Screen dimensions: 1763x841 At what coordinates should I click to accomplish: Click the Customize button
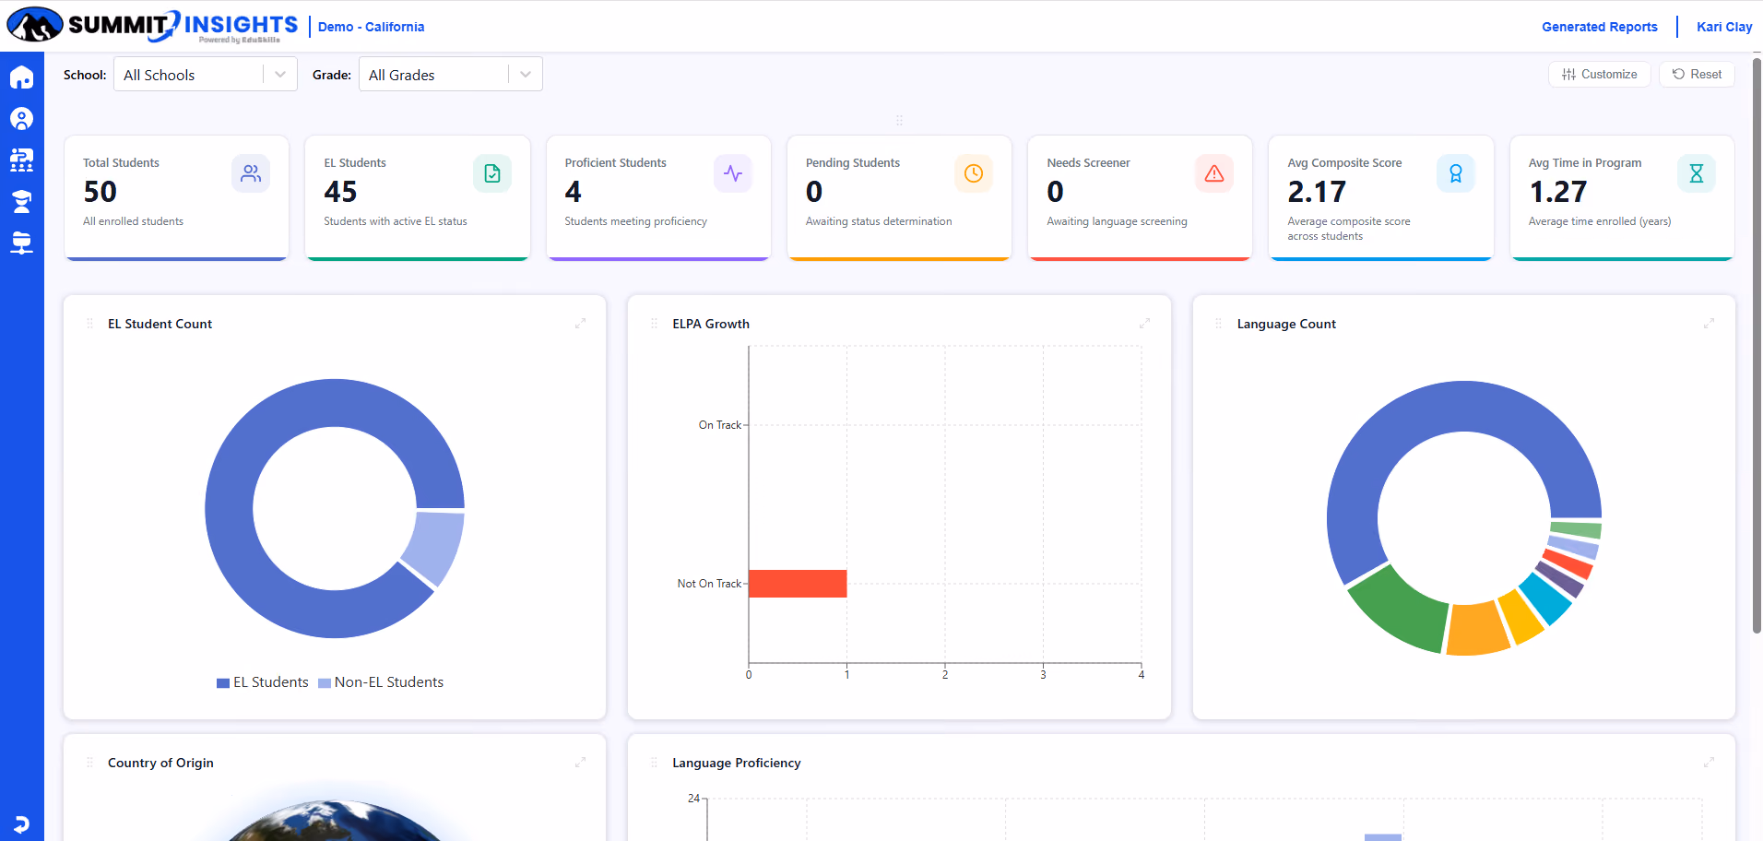[x=1600, y=75]
